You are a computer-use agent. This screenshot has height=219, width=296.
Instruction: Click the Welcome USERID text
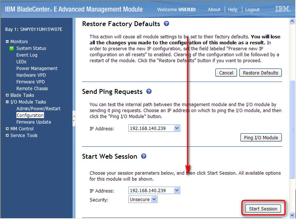click(x=176, y=9)
